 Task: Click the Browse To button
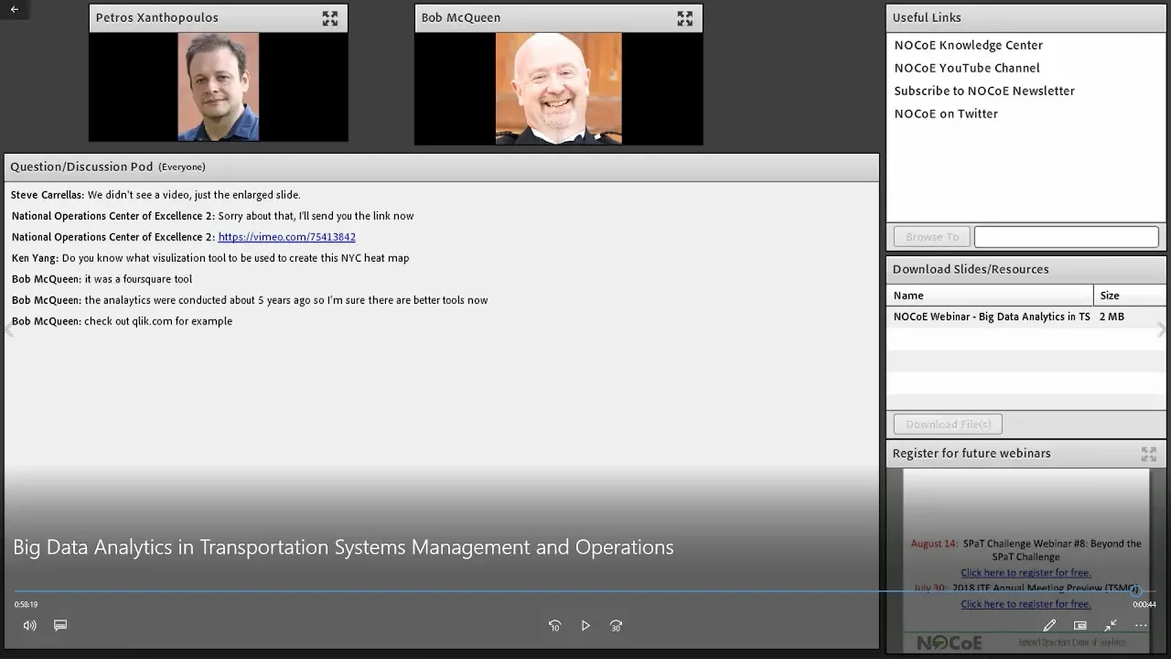931,237
